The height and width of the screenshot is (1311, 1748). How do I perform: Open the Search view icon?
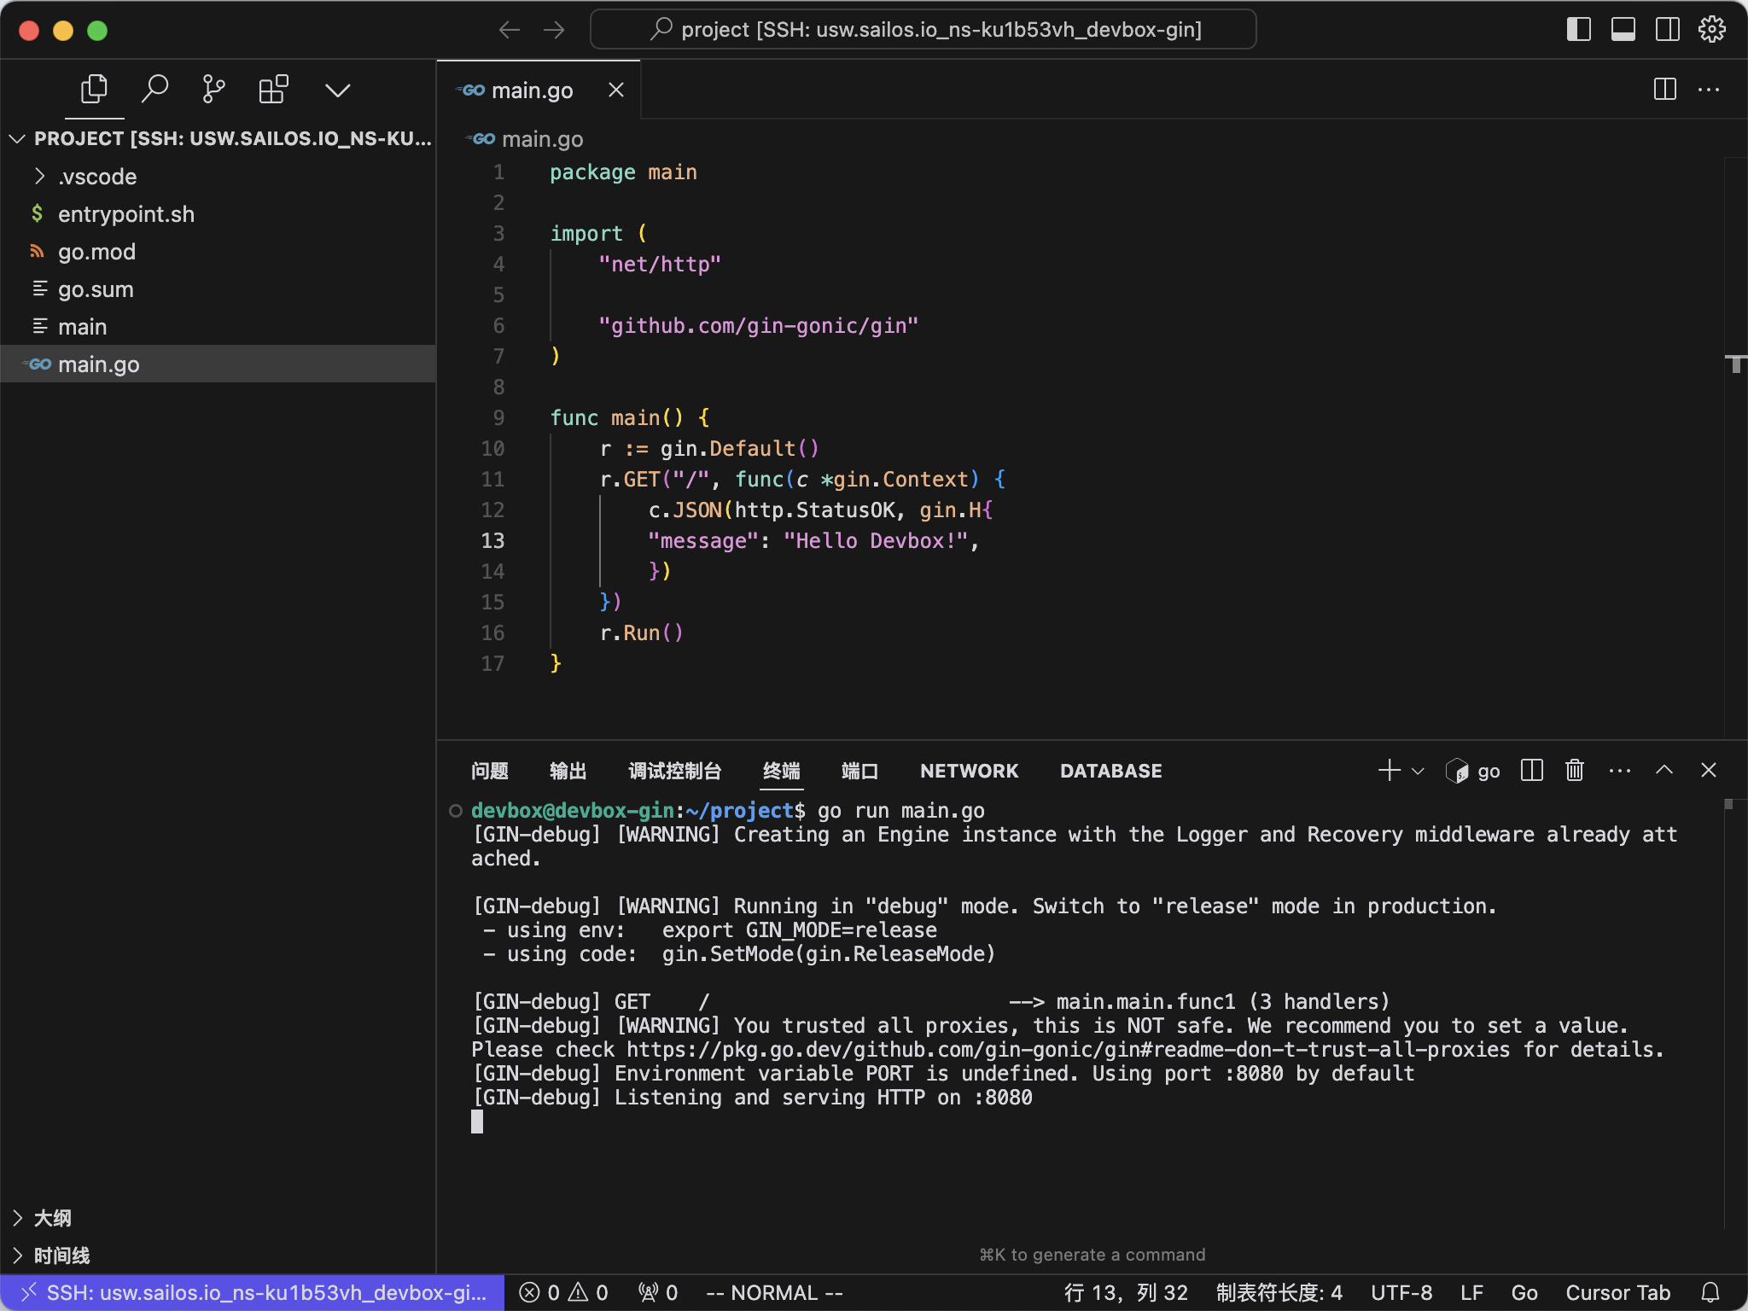click(x=154, y=90)
